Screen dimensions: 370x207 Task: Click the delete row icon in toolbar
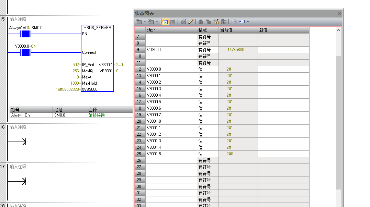click(x=151, y=22)
